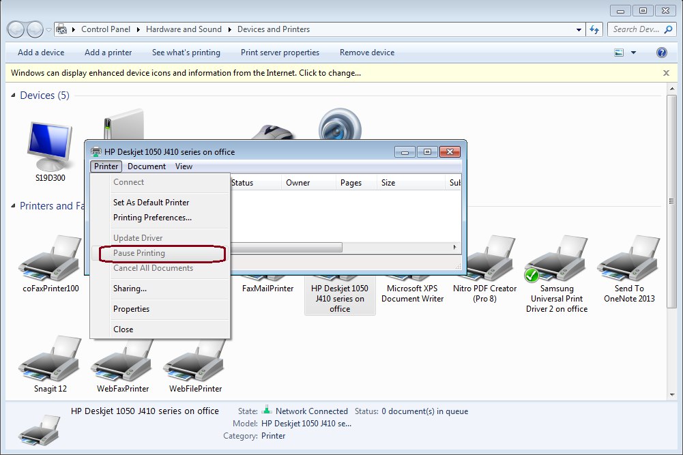Click the webcam device icon
683x455 pixels.
340,124
